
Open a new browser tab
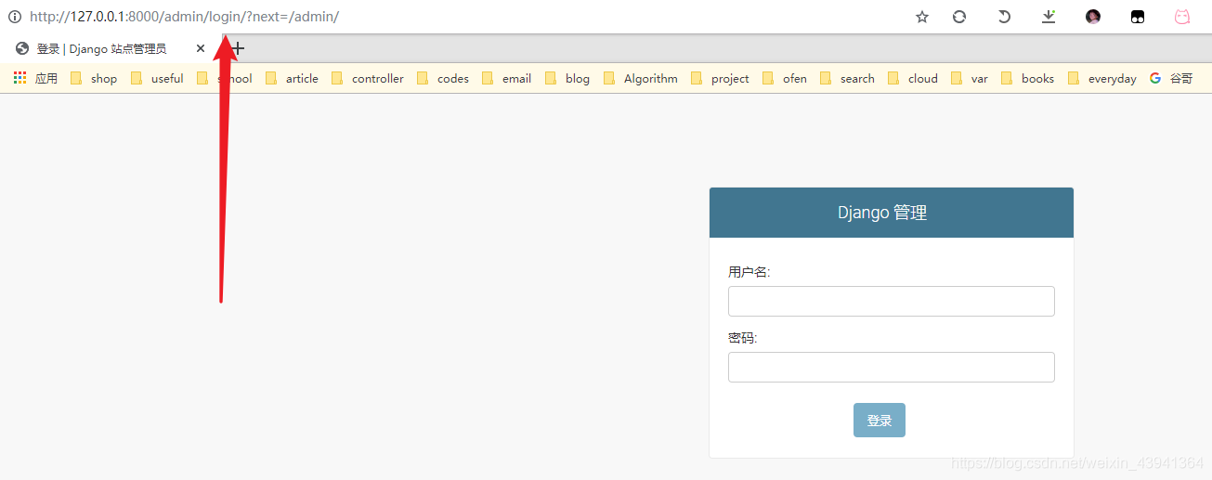(238, 48)
